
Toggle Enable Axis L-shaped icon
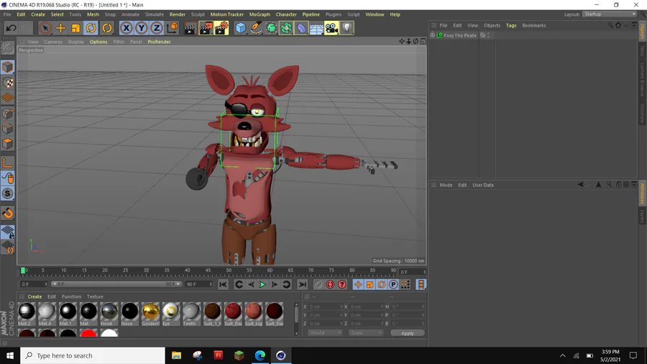click(7, 163)
